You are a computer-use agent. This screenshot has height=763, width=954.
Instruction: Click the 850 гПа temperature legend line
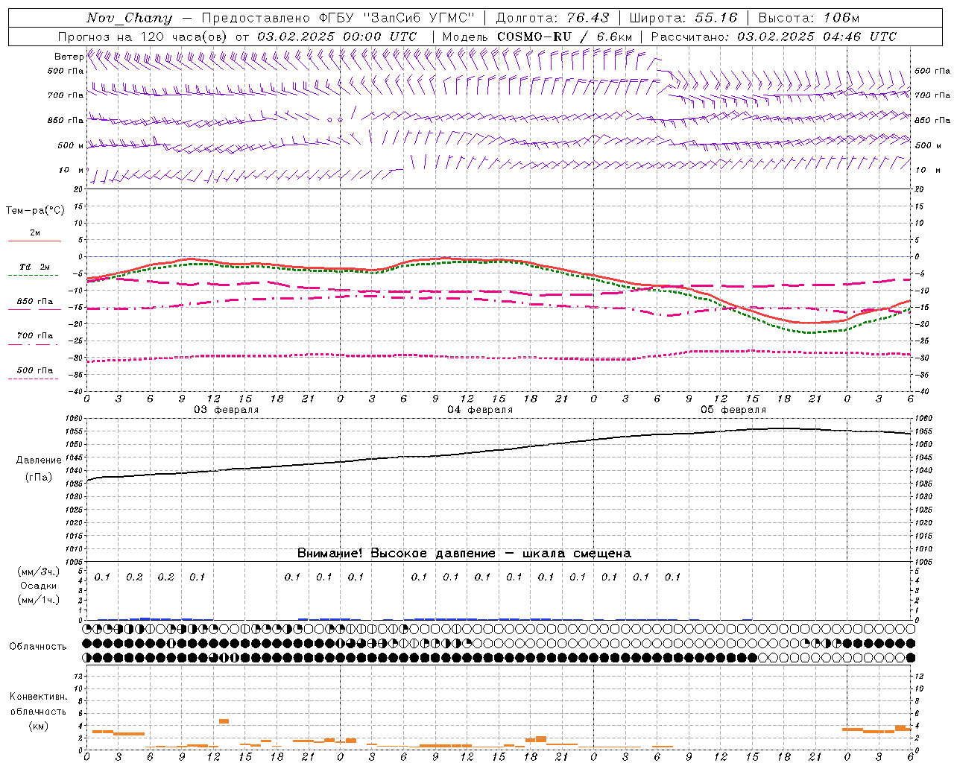coord(34,309)
